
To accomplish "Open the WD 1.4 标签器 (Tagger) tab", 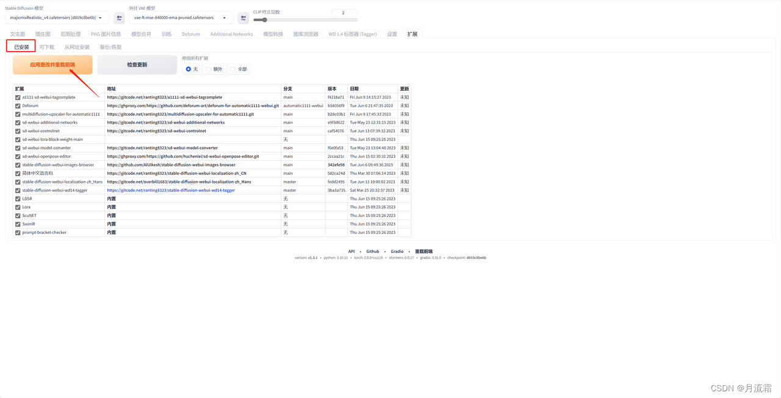I will tap(353, 34).
